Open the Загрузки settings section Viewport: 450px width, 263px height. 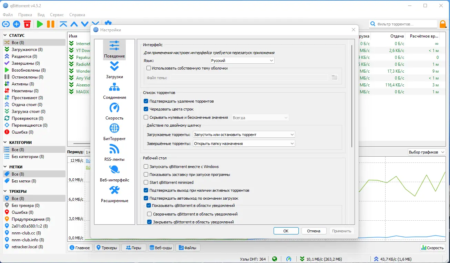[114, 70]
